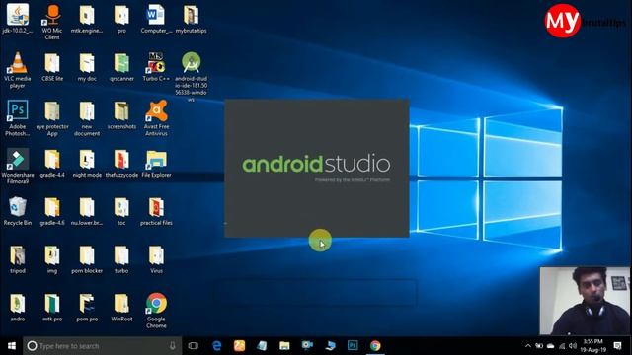Image resolution: width=632 pixels, height=355 pixels.
Task: Select the Adobe Photoshop desktop icon
Action: 18,118
